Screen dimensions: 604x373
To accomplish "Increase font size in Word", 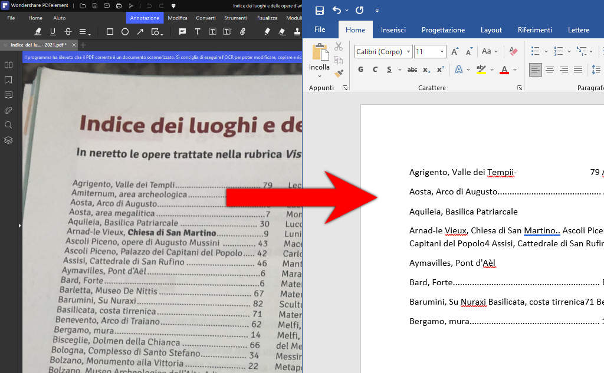I will click(455, 51).
